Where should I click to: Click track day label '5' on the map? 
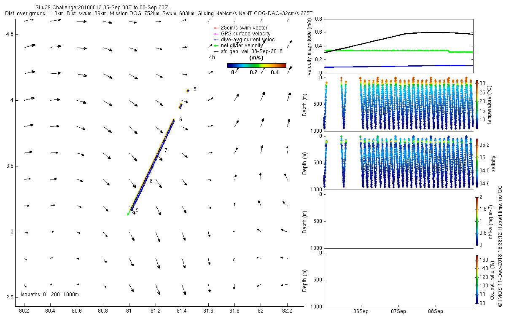point(195,89)
